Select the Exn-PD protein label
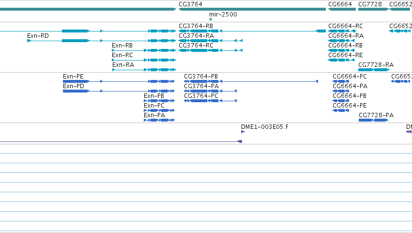Image resolution: width=412 pixels, height=233 pixels. 73,86
